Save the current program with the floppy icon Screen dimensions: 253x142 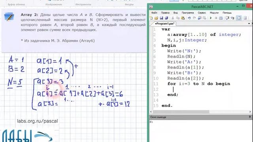click(161, 18)
